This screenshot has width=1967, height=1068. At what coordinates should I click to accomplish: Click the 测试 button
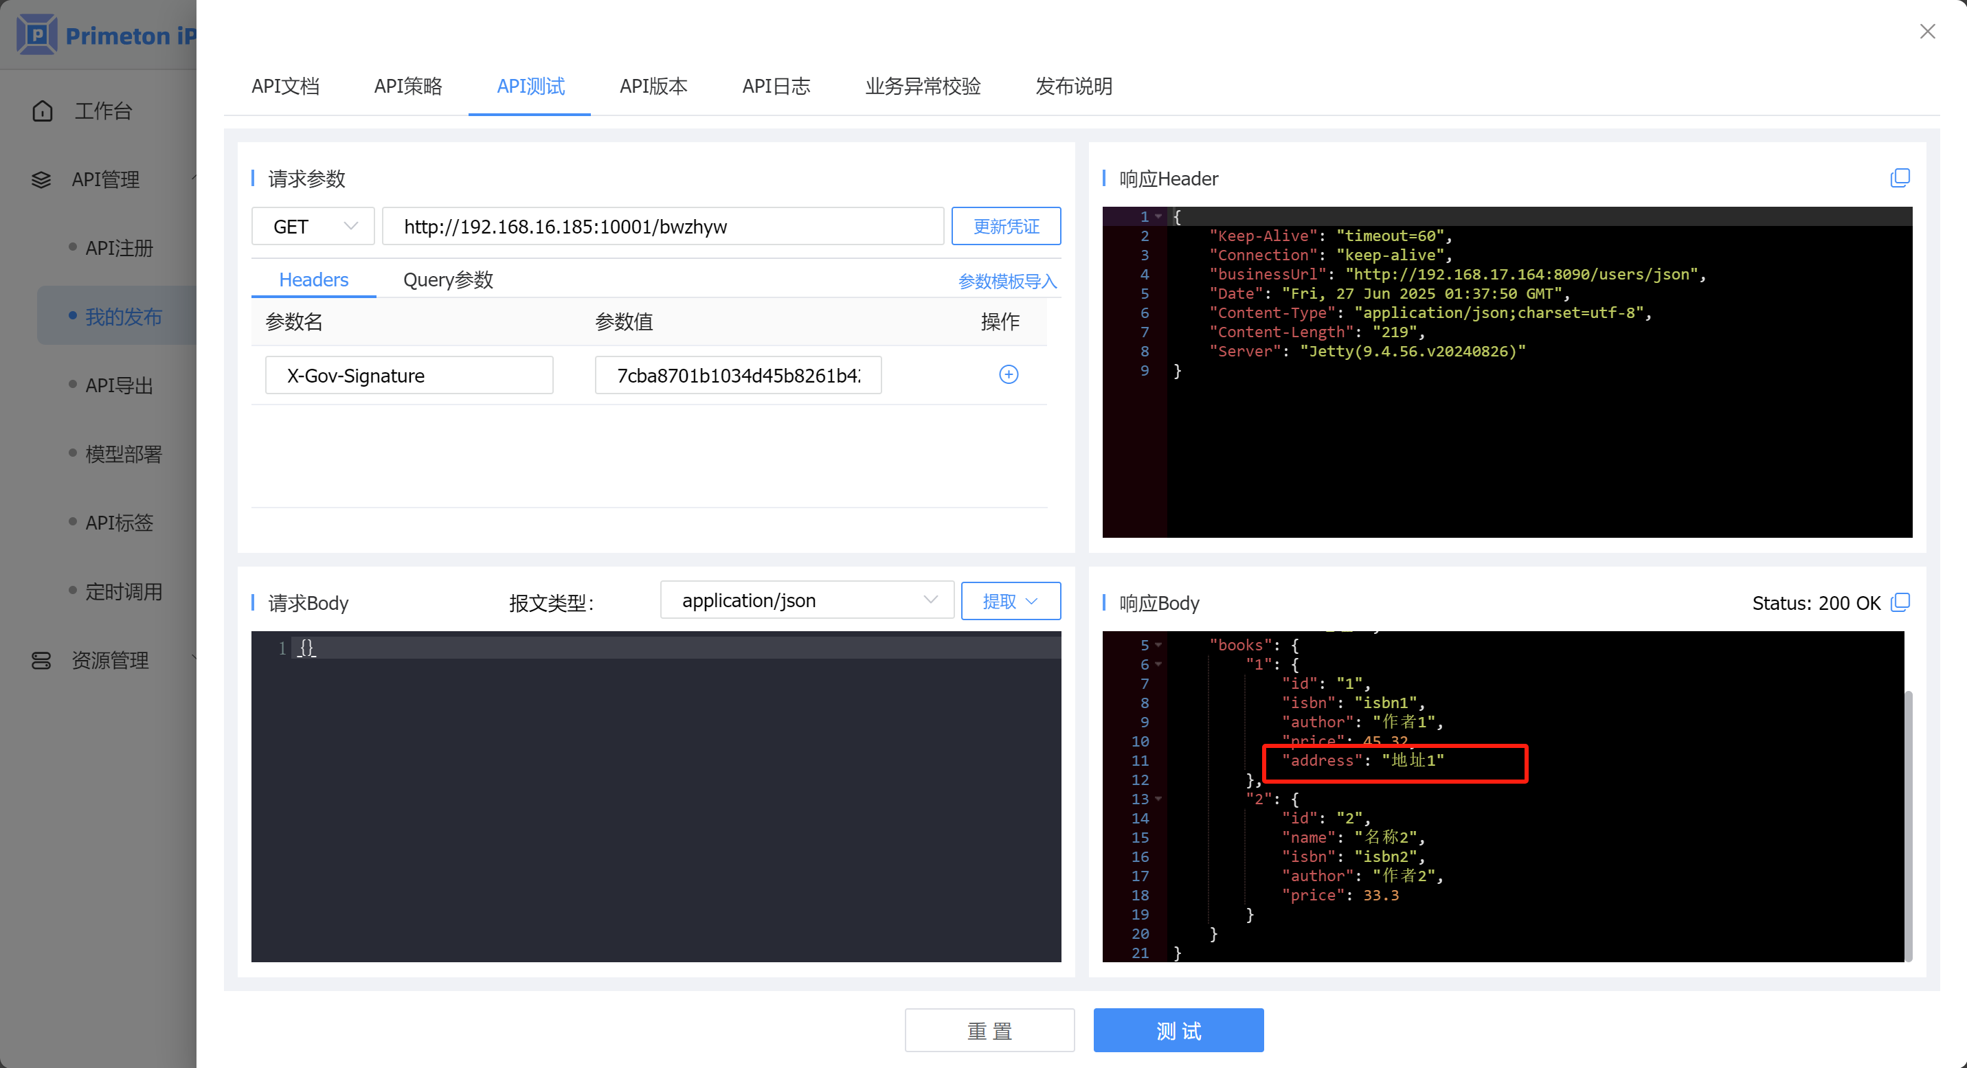[x=1178, y=1030]
